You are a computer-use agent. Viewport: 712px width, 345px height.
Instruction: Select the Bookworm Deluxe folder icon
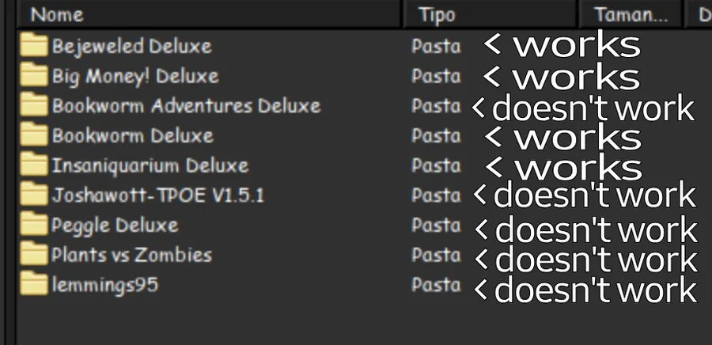(x=33, y=135)
